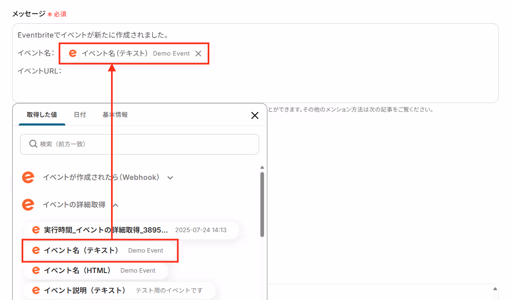
Task: Select the イベント名（HTML） value
Action: [96, 271]
